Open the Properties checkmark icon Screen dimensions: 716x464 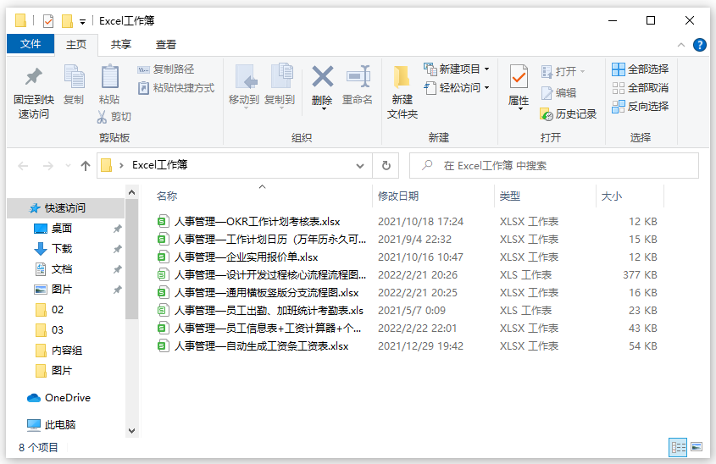pyautogui.click(x=519, y=77)
